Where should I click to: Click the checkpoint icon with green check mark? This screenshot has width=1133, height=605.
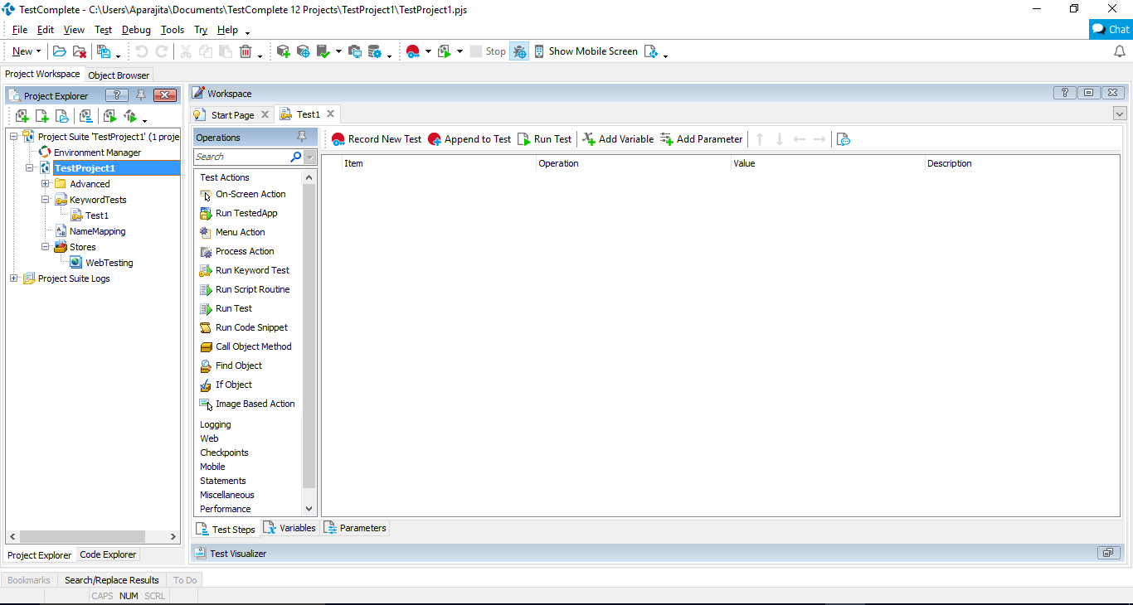click(x=323, y=51)
